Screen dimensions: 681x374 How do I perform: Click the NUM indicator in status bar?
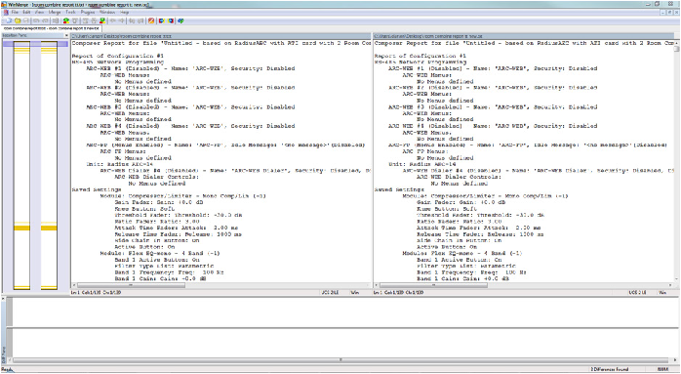[662, 369]
